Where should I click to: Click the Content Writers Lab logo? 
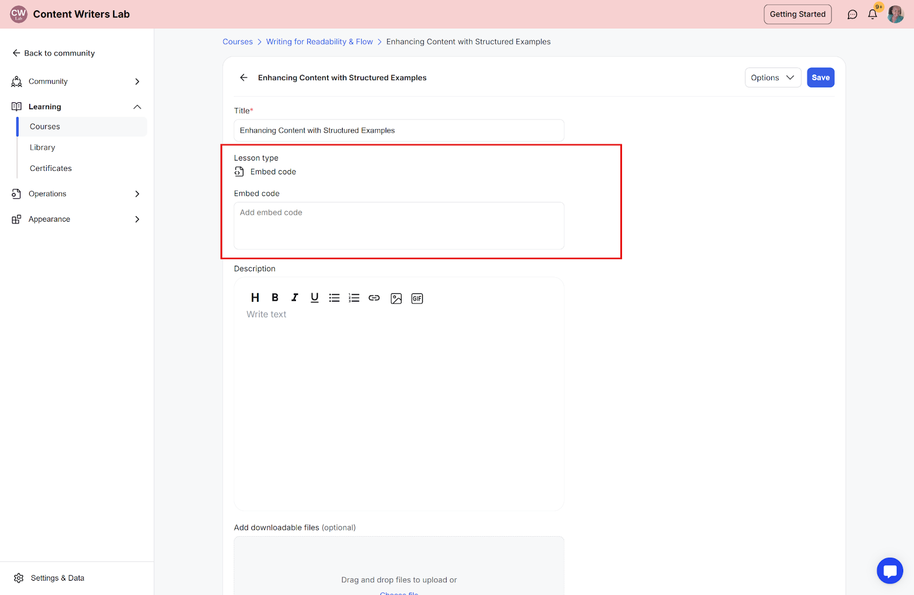19,14
